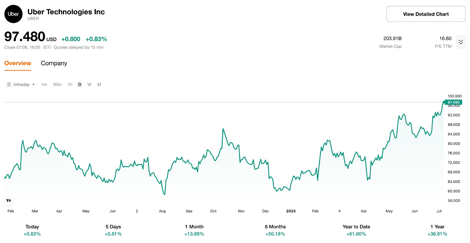Select the 30m interval
Screen dimensions: 470x243
click(57, 84)
